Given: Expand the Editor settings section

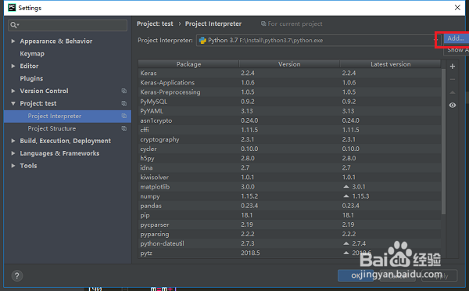Looking at the screenshot, I should point(13,66).
